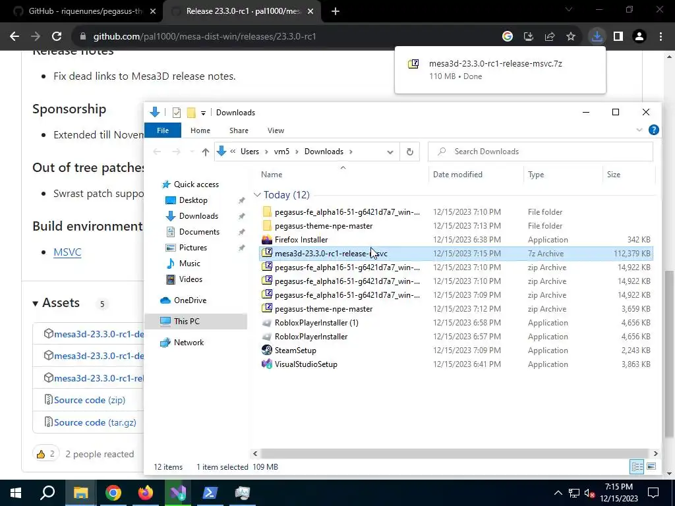675x506 pixels.
Task: Click the Google account G icon
Action: coord(508,37)
